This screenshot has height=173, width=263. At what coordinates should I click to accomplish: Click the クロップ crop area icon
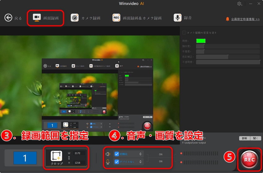(x=56, y=156)
